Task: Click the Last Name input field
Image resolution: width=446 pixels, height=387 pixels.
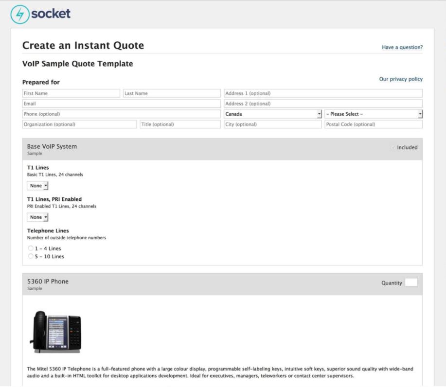Action: click(171, 93)
